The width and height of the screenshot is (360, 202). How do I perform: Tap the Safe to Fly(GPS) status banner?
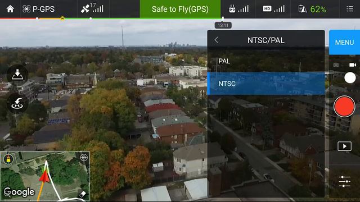click(180, 9)
